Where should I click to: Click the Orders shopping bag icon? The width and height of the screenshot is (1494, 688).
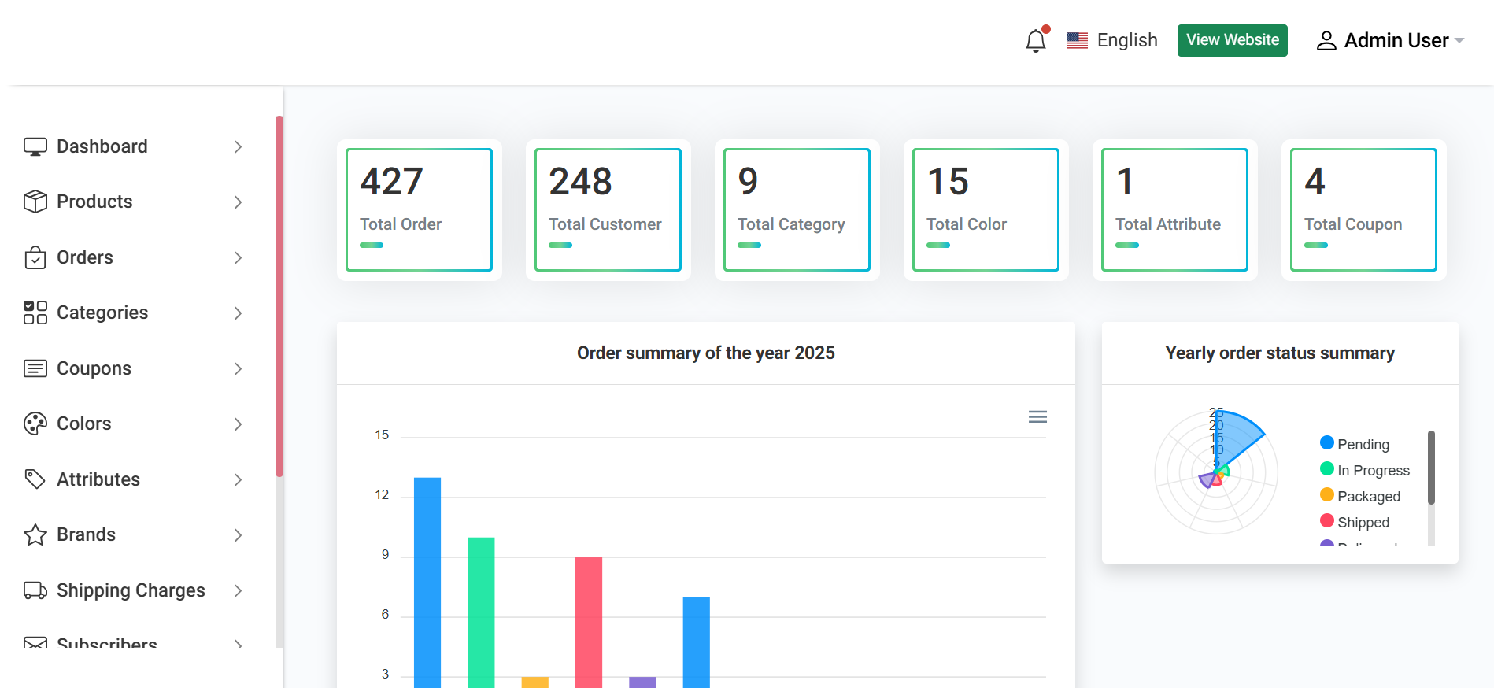(35, 257)
